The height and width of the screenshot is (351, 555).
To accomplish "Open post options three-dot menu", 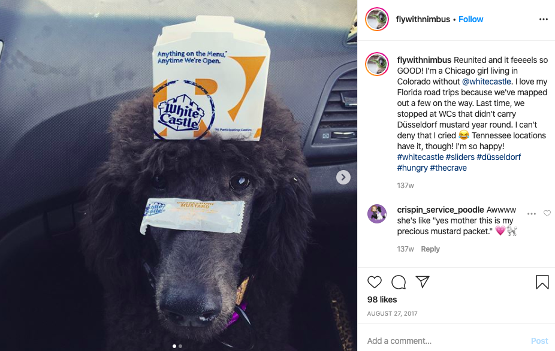I will click(x=544, y=19).
